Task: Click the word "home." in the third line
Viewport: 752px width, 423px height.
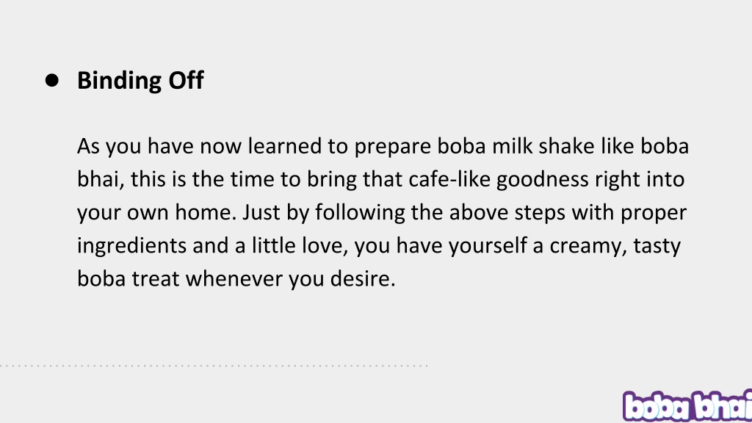Action: point(206,212)
